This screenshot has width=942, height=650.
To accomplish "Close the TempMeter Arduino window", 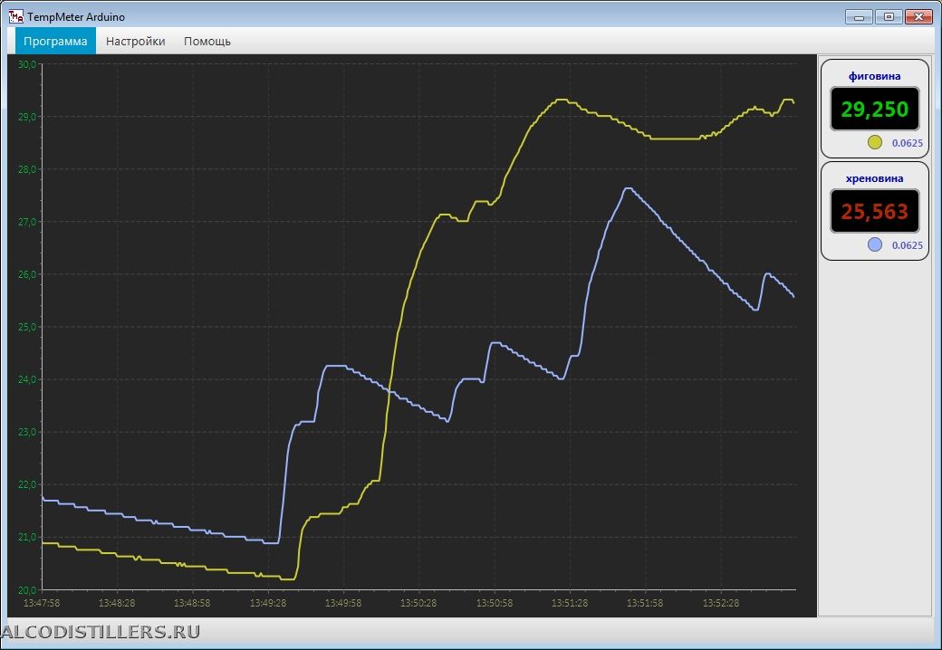I will [x=918, y=17].
